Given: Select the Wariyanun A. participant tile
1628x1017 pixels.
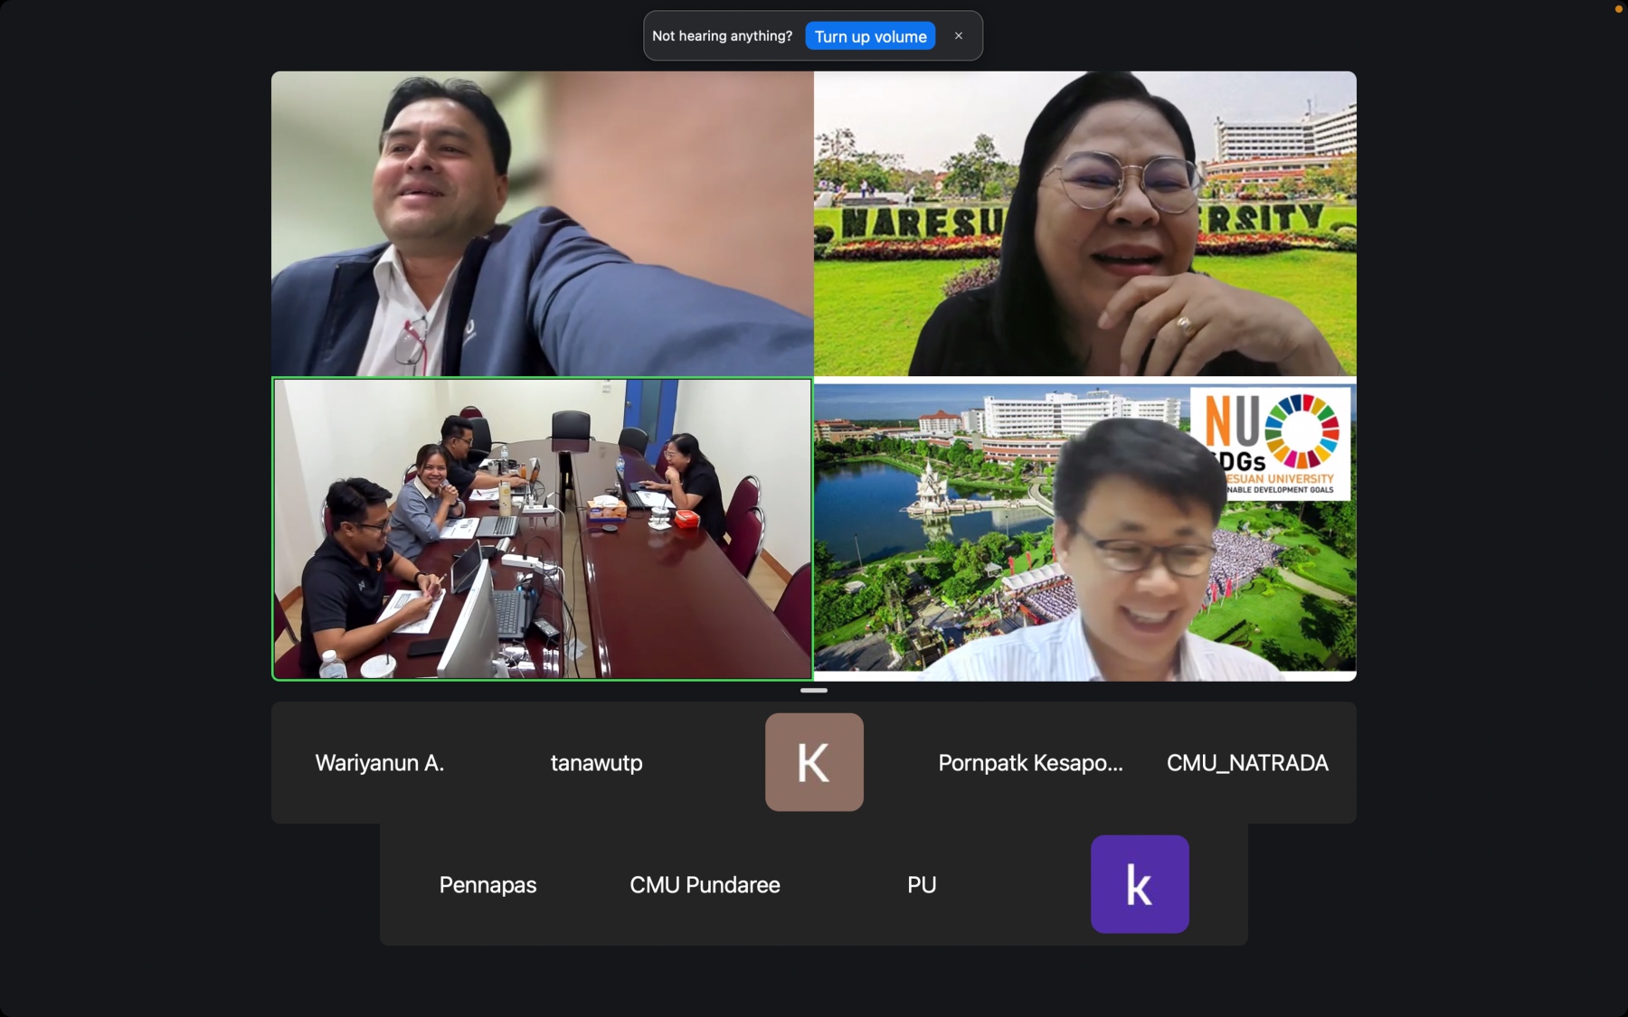Looking at the screenshot, I should tap(380, 762).
